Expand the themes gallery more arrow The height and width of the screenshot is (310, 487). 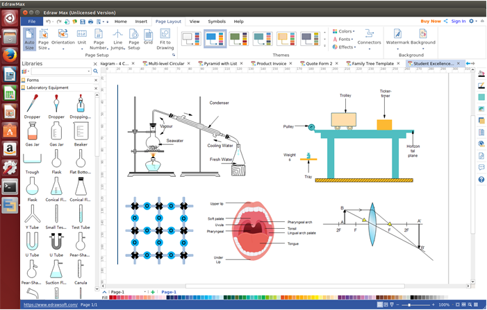(325, 46)
